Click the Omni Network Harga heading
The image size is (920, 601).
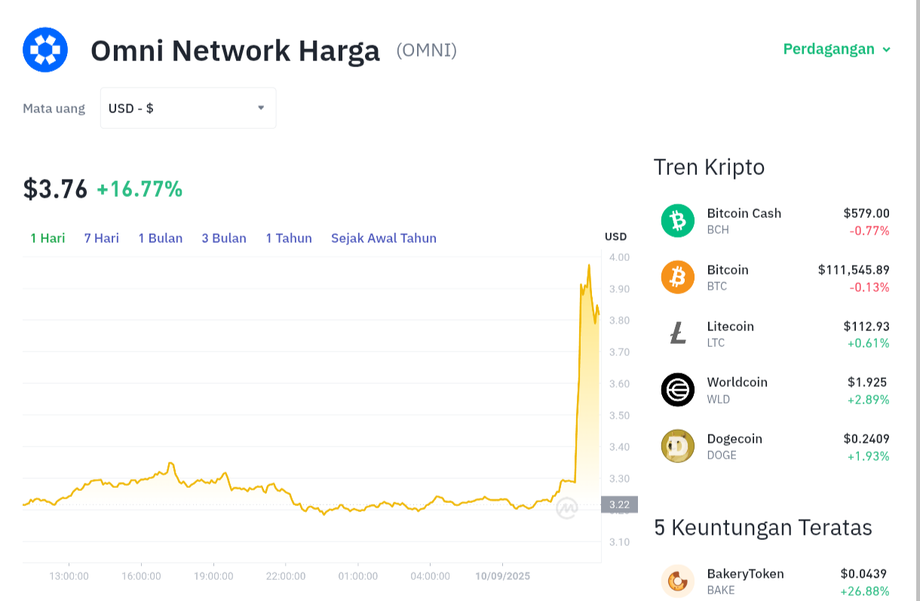point(235,51)
